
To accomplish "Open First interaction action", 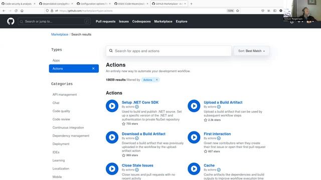I will pos(217,134).
